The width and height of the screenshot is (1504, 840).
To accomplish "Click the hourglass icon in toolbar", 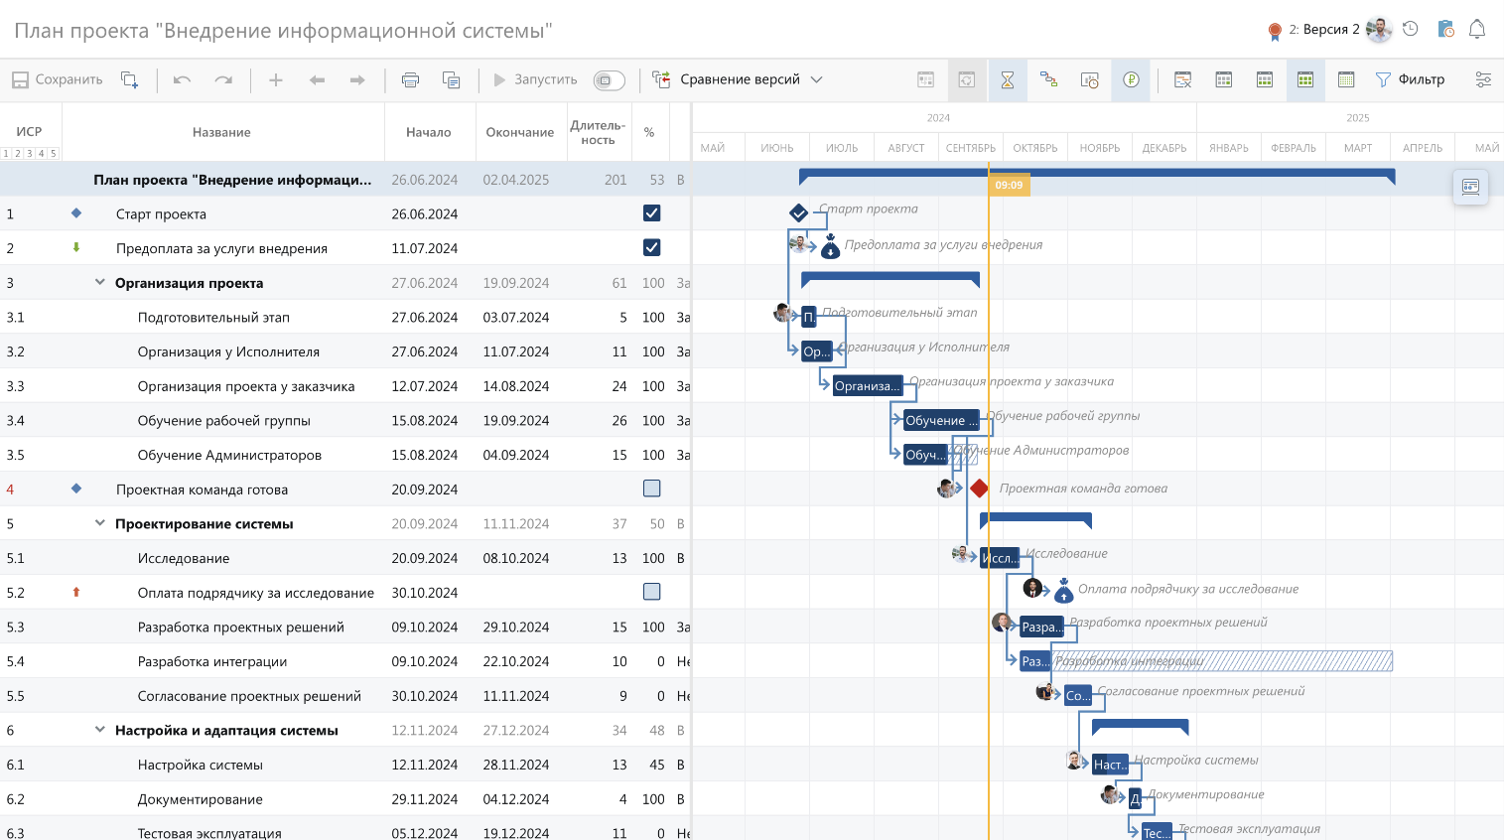I will (1008, 80).
